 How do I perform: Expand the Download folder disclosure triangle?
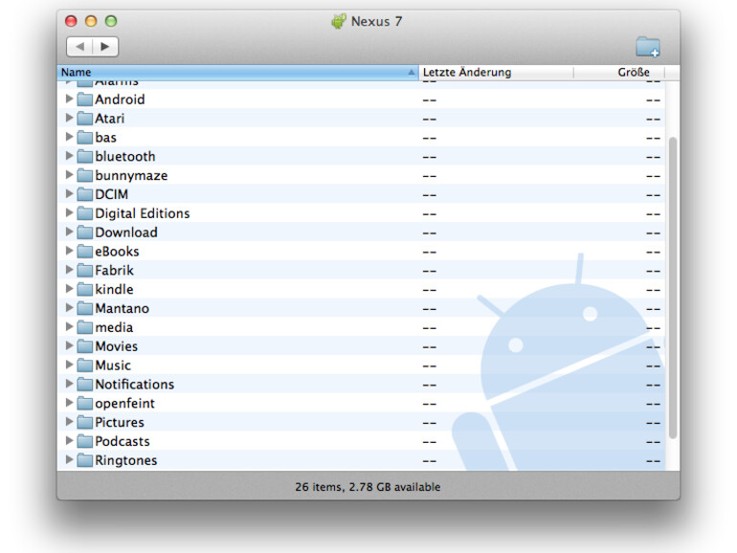pyautogui.click(x=69, y=232)
